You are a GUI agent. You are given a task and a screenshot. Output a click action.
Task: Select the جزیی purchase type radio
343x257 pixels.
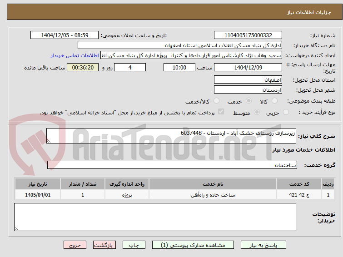286,112
